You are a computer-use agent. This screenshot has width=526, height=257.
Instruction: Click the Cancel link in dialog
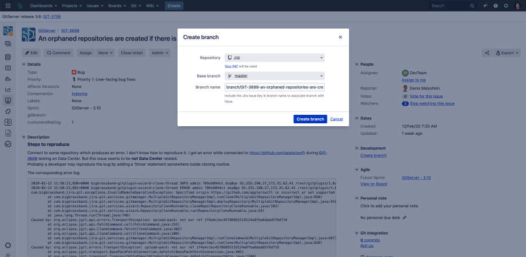pos(336,119)
